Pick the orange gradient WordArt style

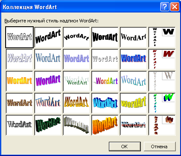pos(19,81)
